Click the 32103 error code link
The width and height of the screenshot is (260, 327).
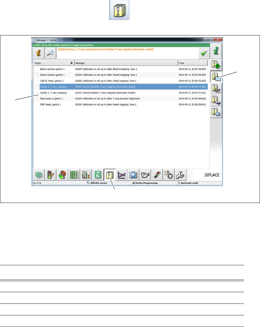(x=62, y=50)
